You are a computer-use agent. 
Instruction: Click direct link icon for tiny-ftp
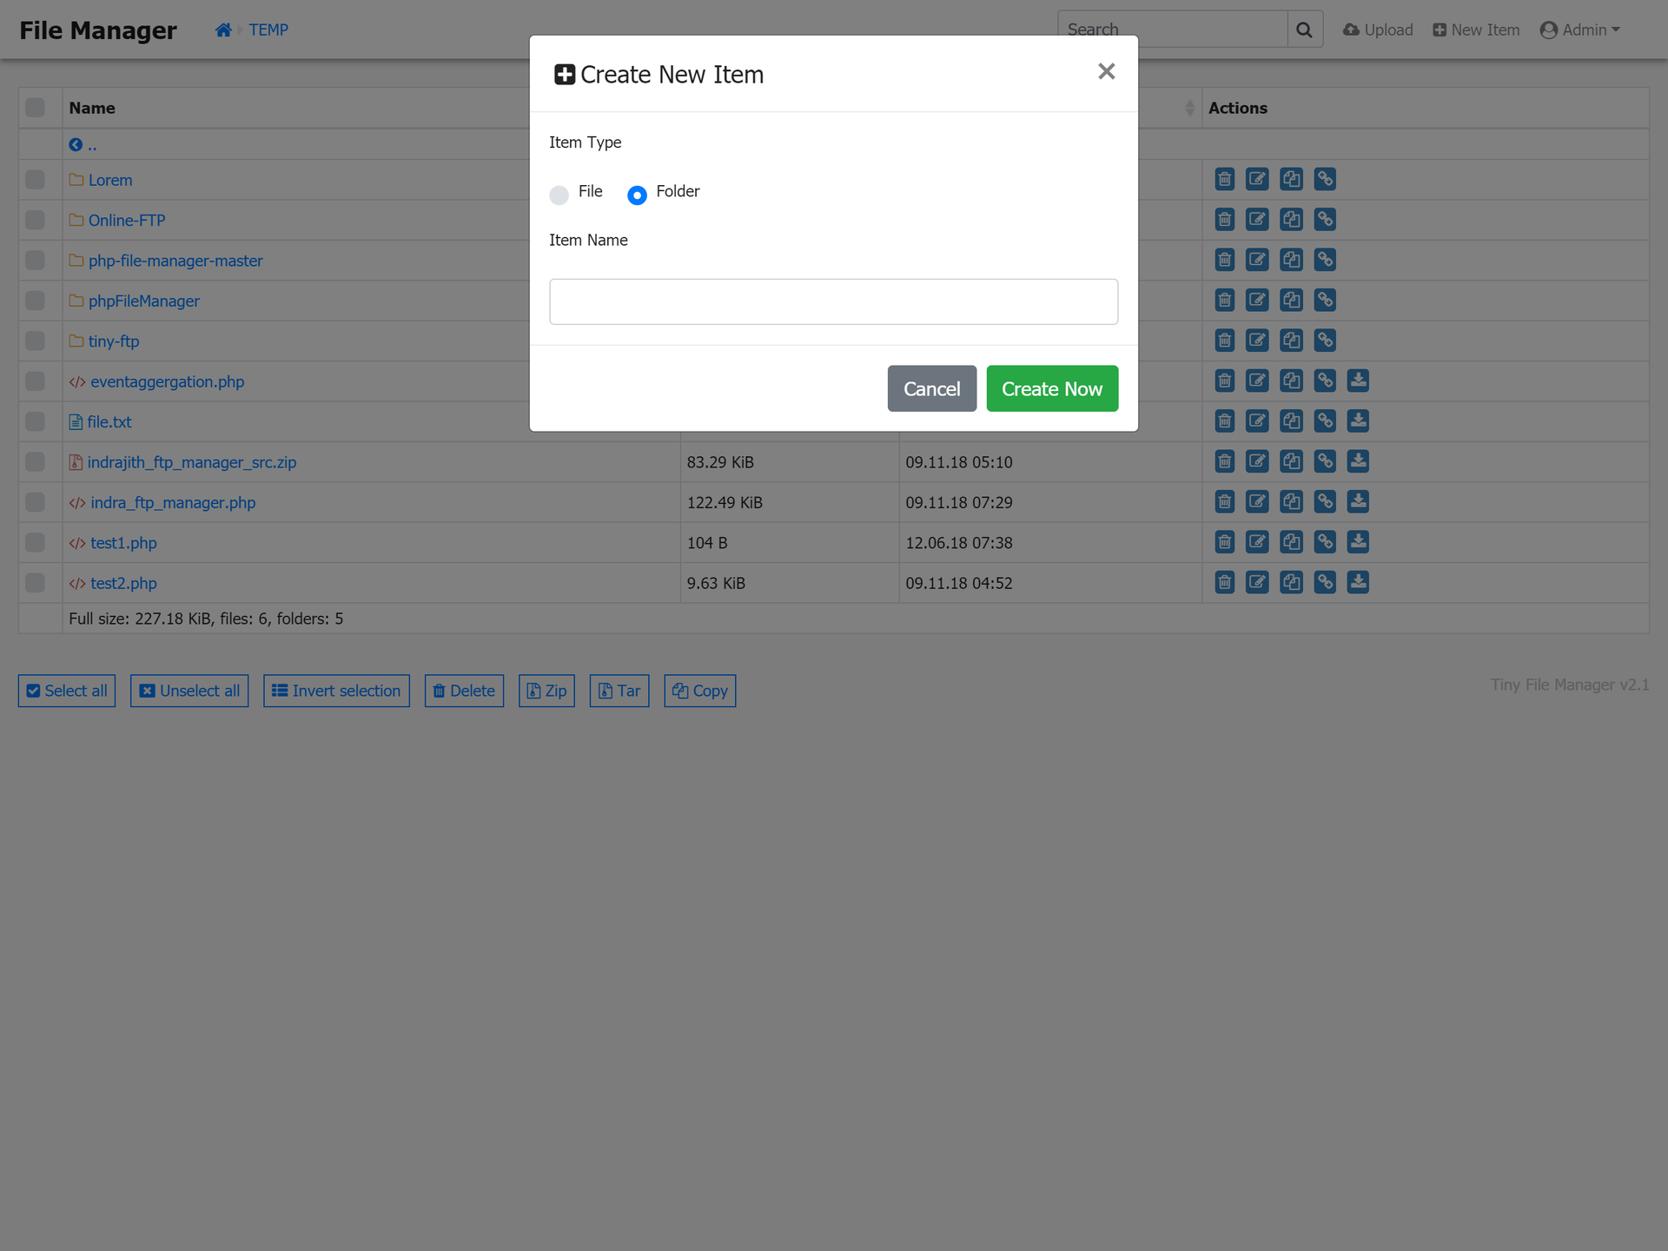[x=1324, y=341]
